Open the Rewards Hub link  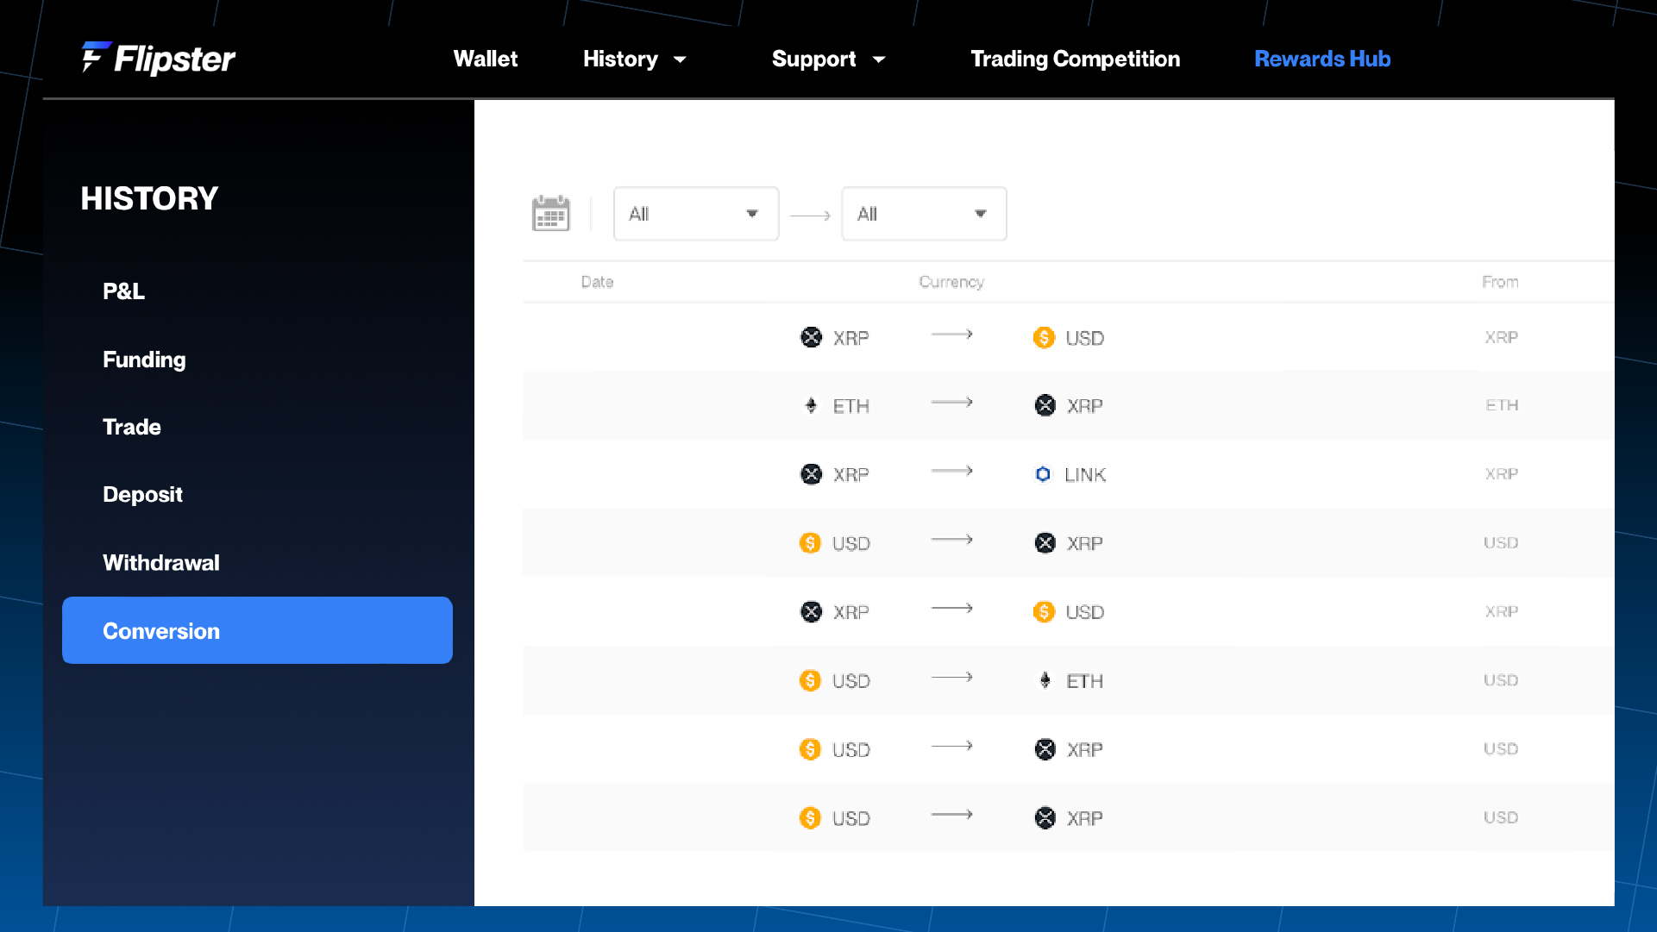[x=1321, y=59]
